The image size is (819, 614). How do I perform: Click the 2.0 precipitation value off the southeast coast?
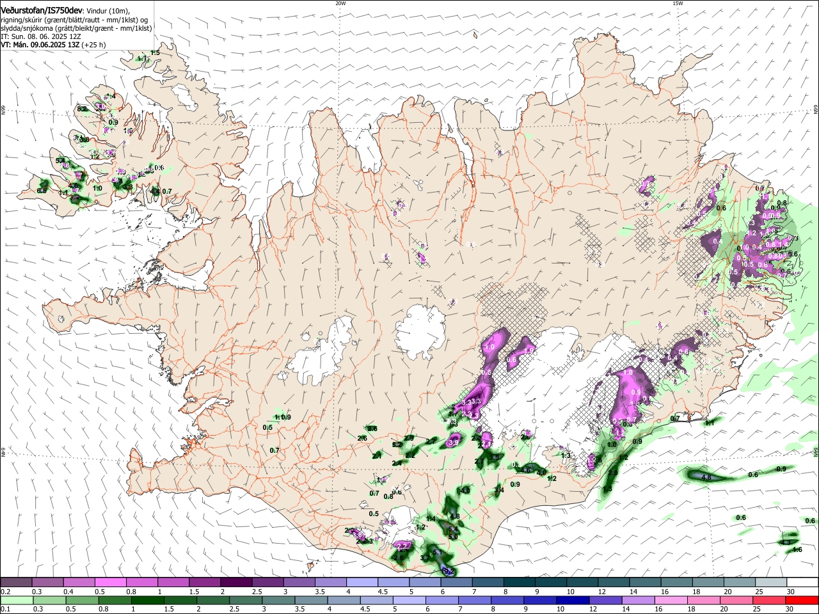click(x=612, y=473)
